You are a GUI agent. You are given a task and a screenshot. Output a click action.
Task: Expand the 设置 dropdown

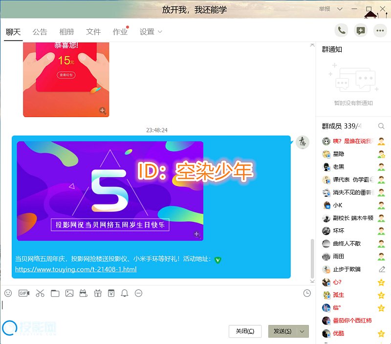[160, 32]
